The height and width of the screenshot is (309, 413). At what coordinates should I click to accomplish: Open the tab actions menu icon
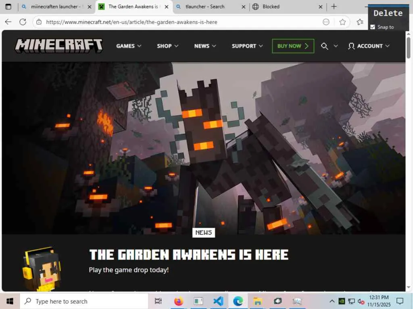[8, 7]
